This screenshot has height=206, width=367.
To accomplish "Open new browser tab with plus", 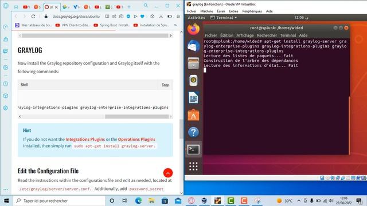I will [129, 7].
